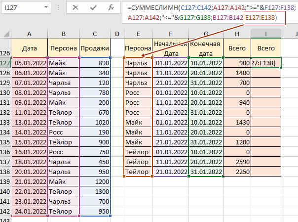Screen dimensions: 298x222
Task: Open the Insert Function fx dialog
Action: tap(111, 7)
